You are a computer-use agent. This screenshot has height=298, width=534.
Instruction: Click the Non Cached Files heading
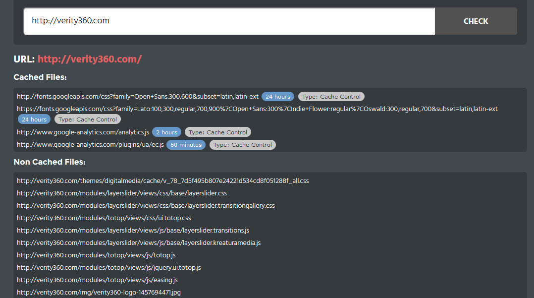50,162
